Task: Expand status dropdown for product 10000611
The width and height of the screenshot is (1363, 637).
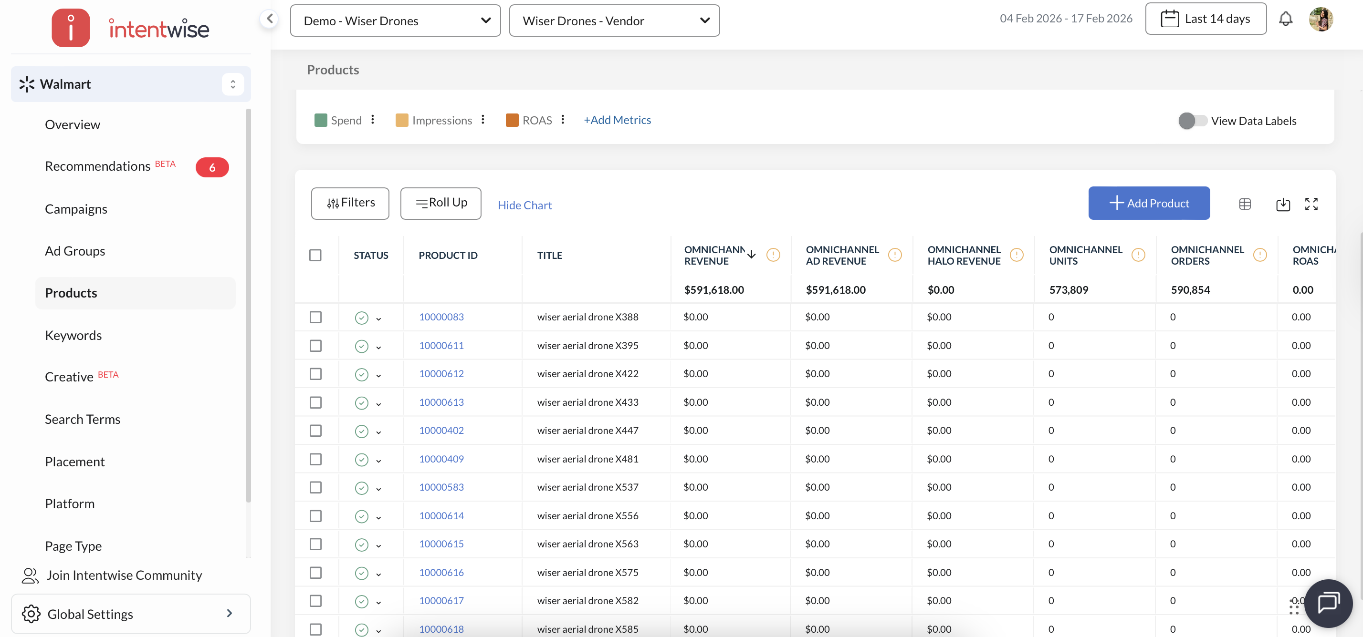Action: coord(378,347)
